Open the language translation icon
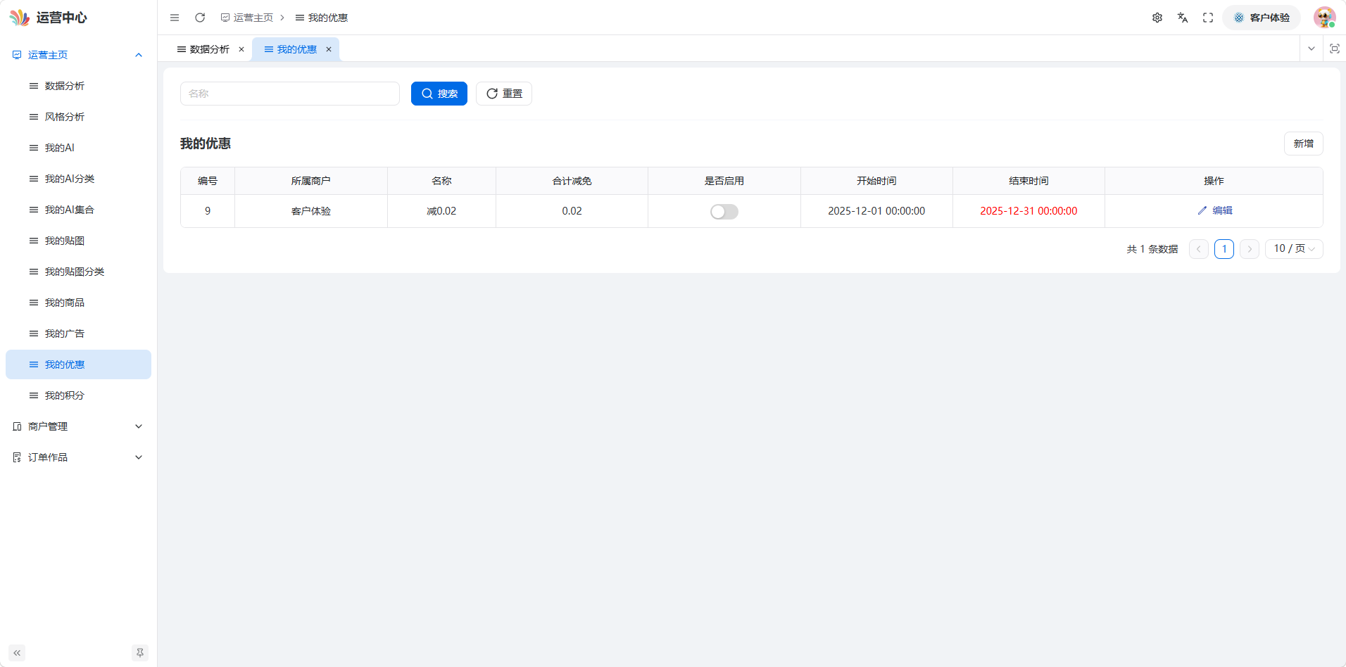 point(1183,18)
